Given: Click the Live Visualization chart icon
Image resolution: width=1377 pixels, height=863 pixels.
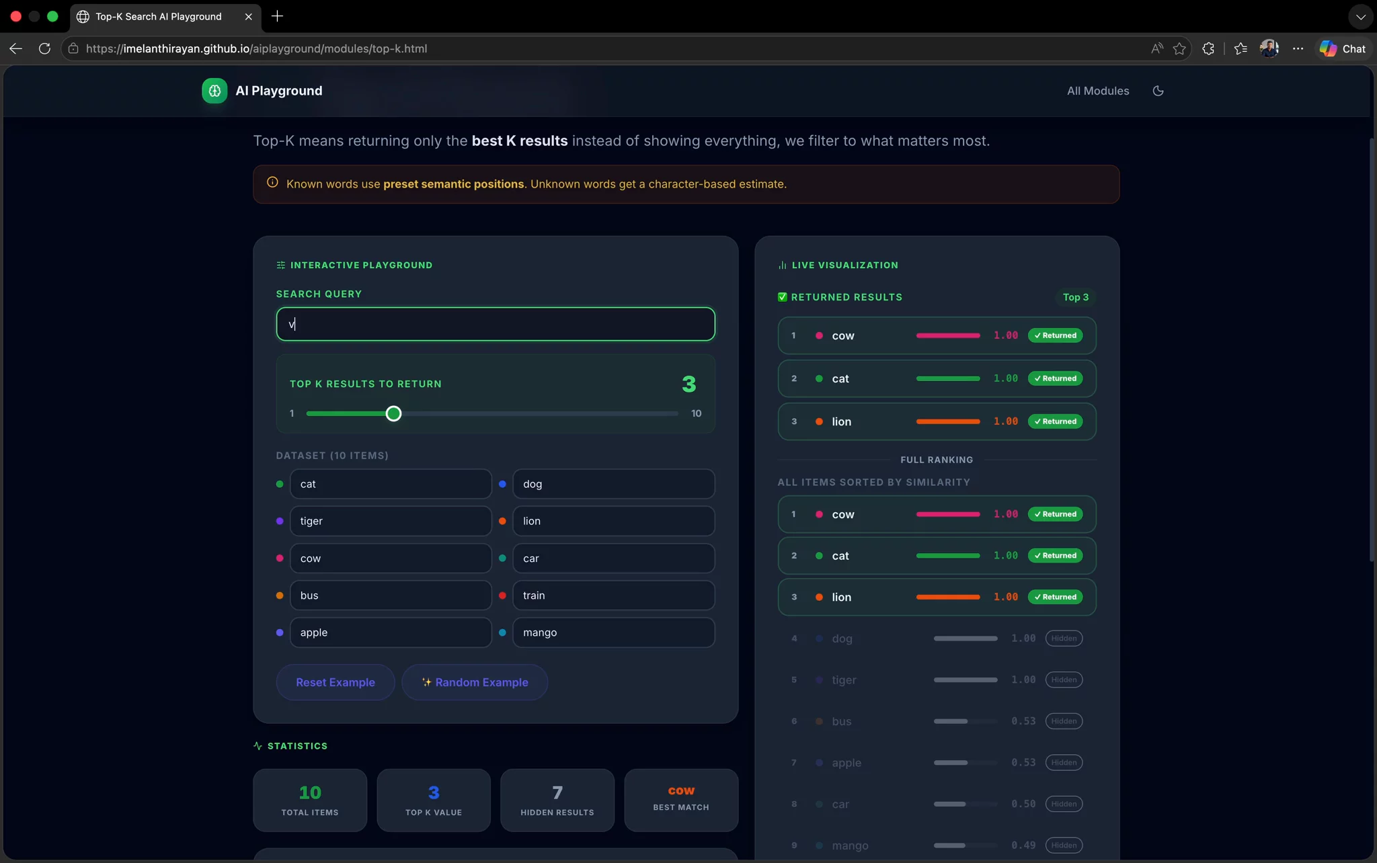Looking at the screenshot, I should point(782,265).
